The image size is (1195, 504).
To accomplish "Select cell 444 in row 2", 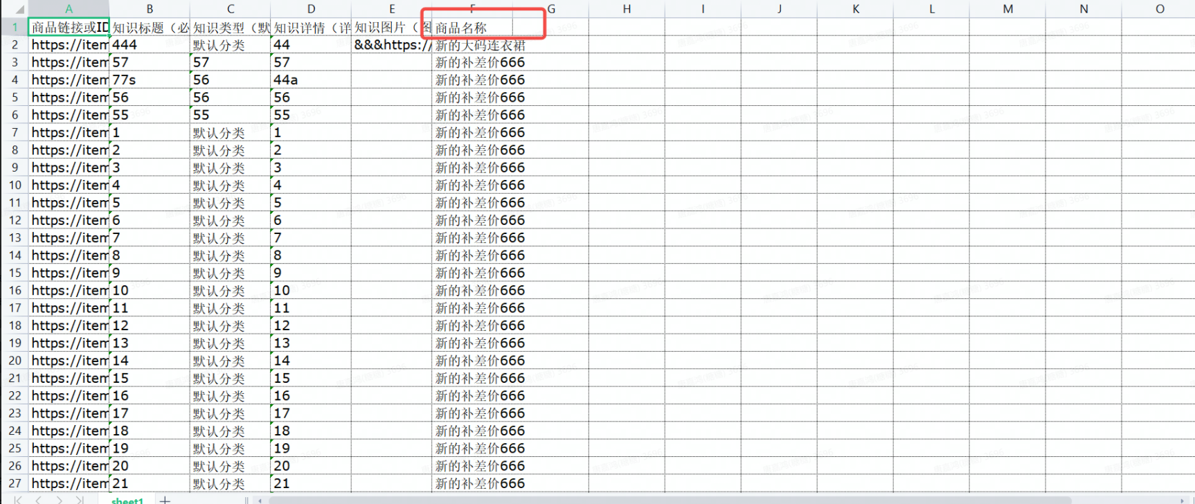I will click(150, 45).
